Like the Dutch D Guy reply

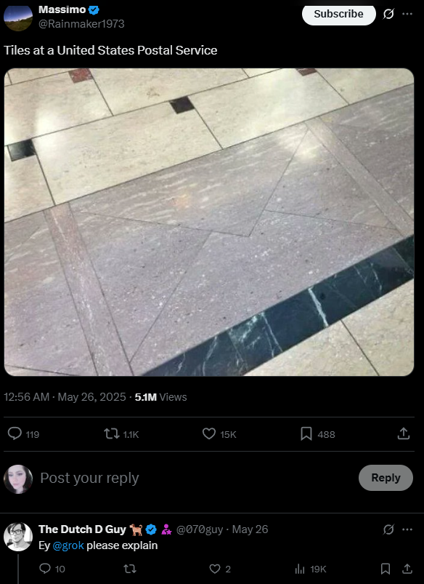coord(215,569)
